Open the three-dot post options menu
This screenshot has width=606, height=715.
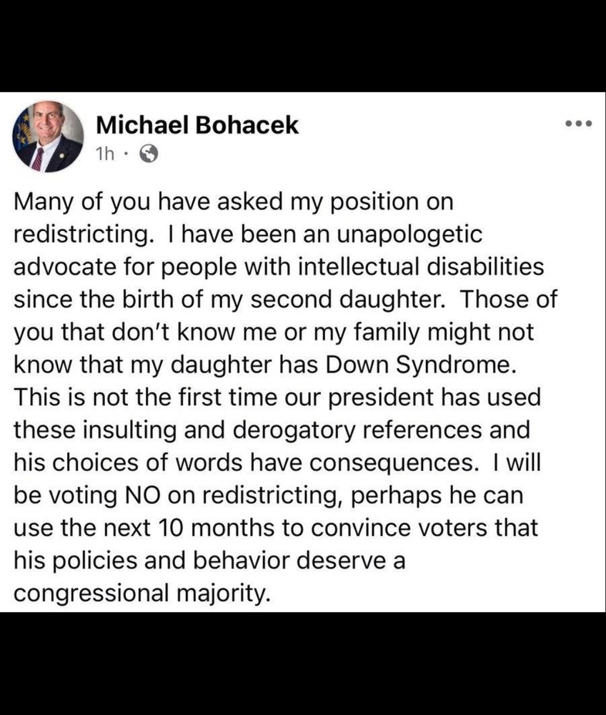[578, 124]
